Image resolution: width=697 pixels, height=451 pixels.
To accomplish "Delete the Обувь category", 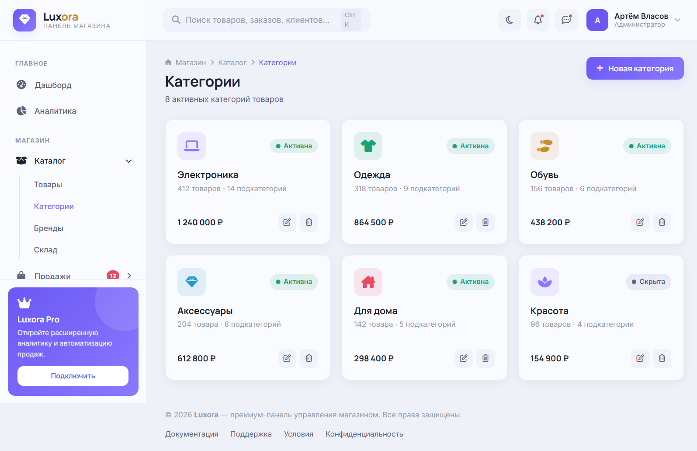I will coord(662,222).
